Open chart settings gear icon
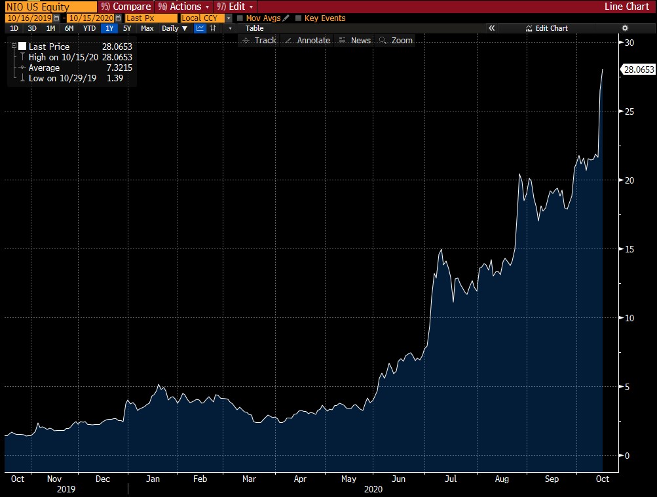Screen dimensions: 657x497 click(625, 28)
